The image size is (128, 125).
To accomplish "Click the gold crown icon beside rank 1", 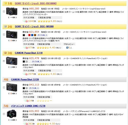I will [x=5, y=3].
